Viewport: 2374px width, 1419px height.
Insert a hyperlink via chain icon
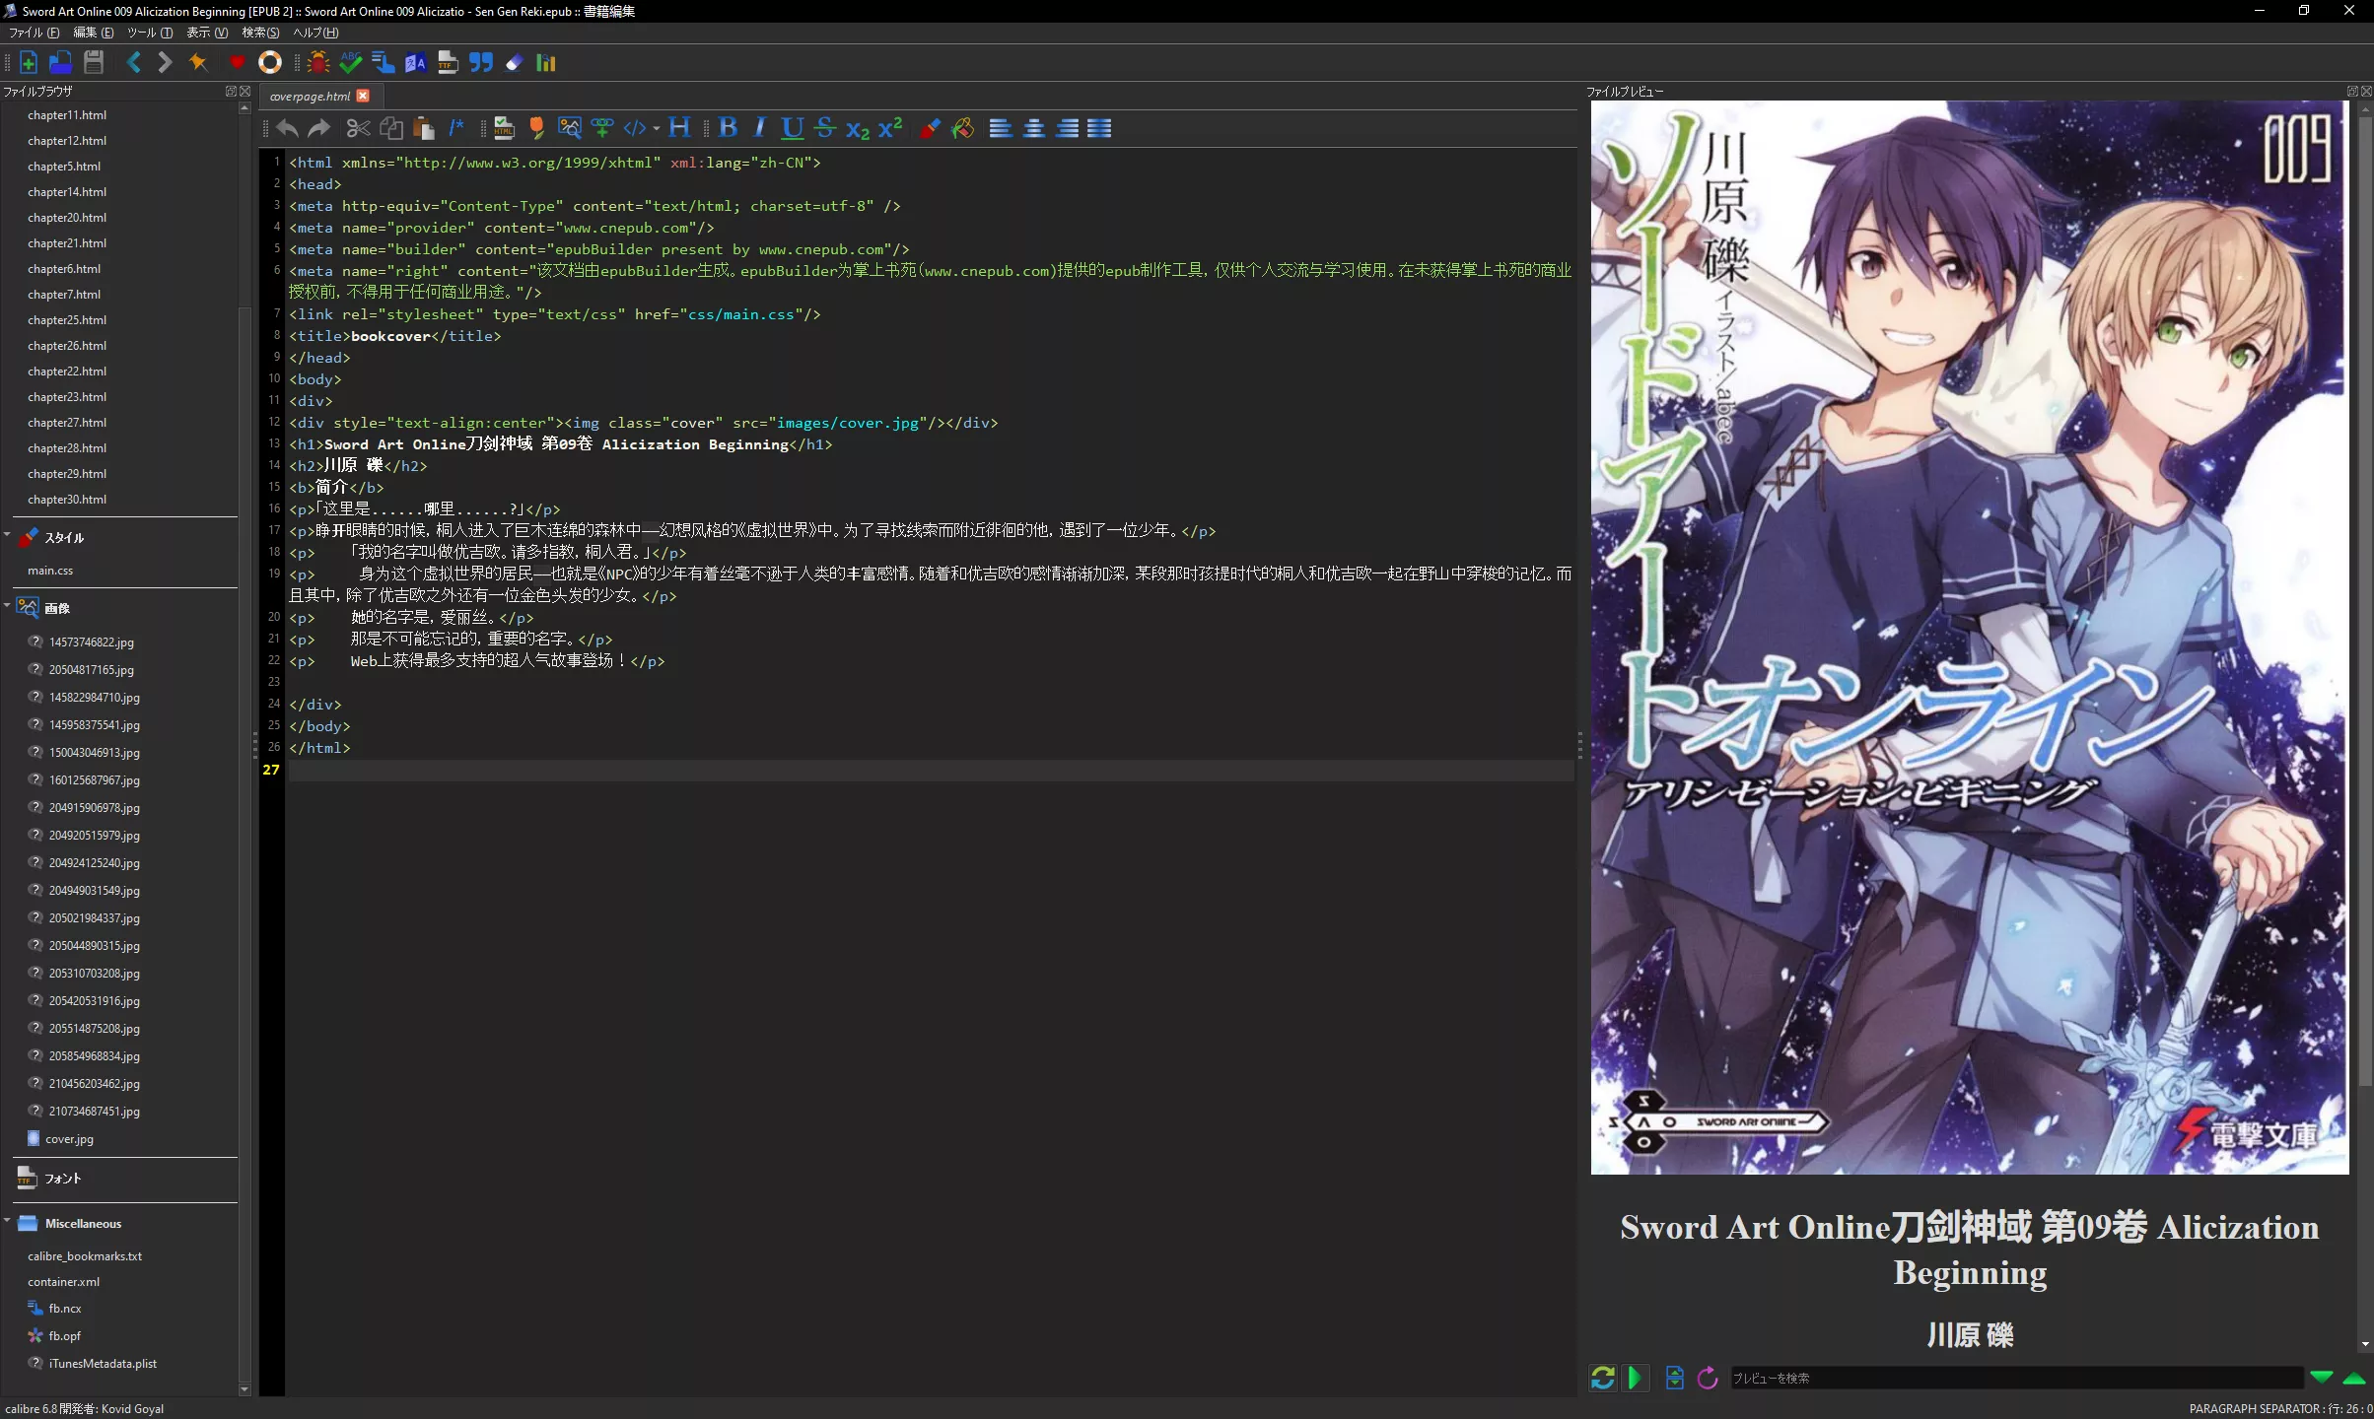(x=601, y=128)
